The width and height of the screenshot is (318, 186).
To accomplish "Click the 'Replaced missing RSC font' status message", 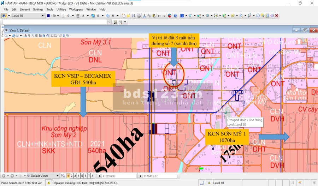I will [x=85, y=183].
